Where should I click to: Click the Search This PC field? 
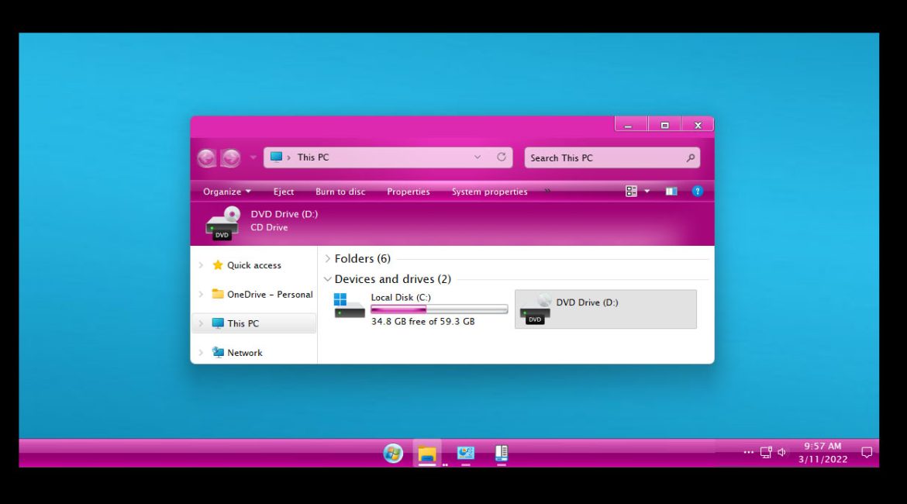(x=601, y=158)
